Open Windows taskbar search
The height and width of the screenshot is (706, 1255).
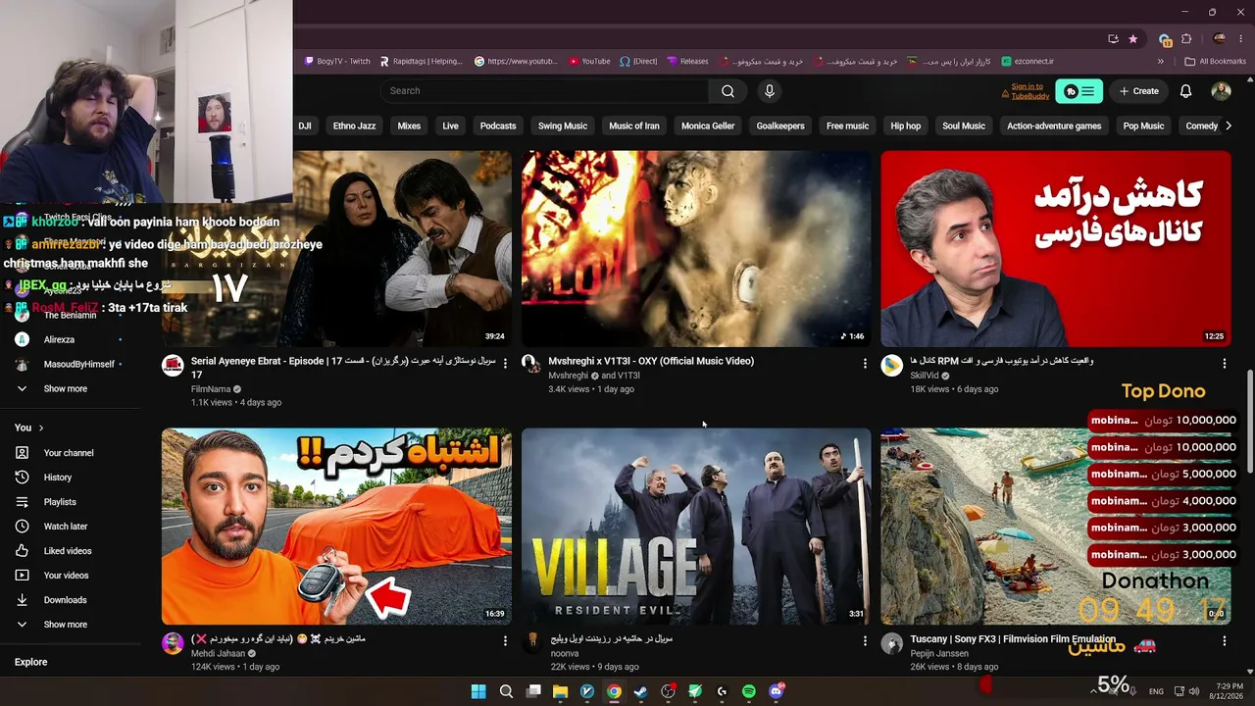506,691
